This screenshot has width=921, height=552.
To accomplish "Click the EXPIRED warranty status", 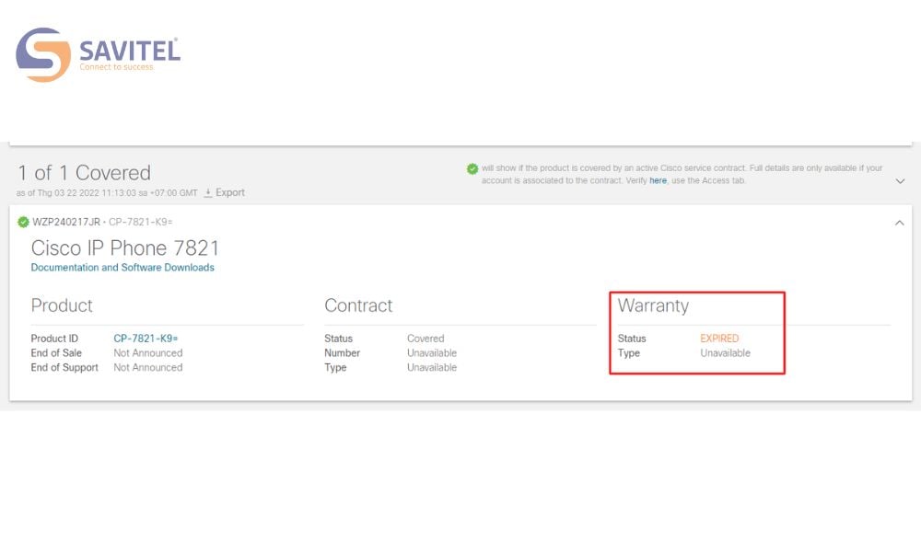I will (x=719, y=339).
